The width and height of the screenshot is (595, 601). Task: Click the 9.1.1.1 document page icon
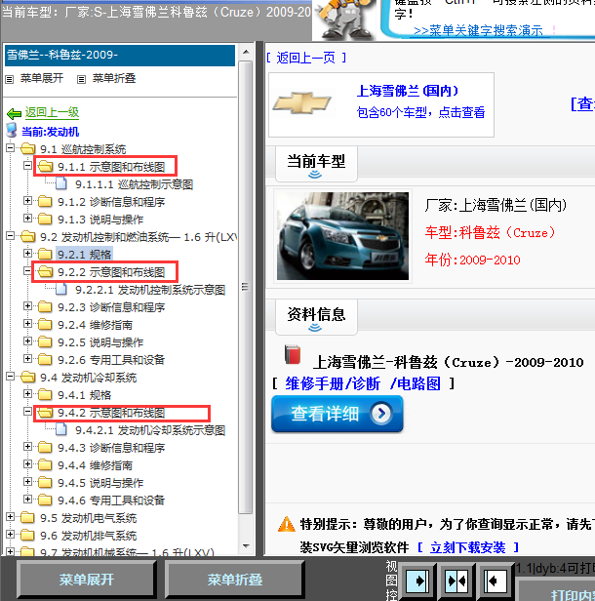[x=61, y=184]
